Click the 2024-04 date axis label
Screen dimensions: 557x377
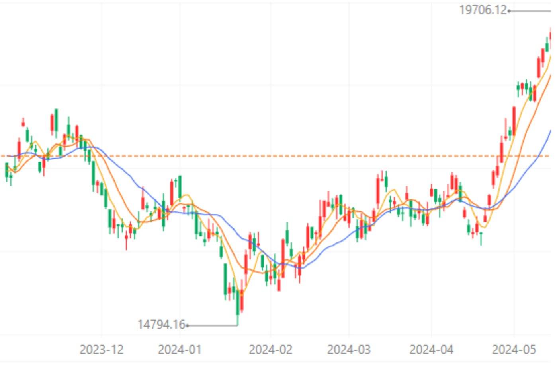pyautogui.click(x=431, y=350)
